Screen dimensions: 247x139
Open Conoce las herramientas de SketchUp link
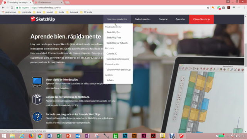point(68,97)
